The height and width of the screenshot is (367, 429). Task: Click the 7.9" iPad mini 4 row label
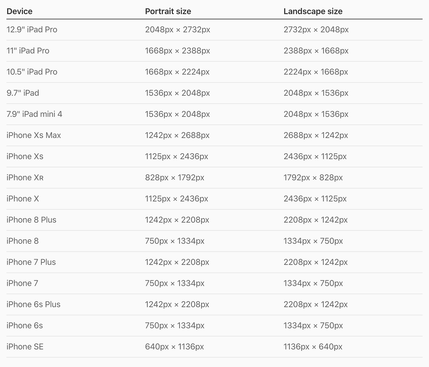[x=34, y=114]
